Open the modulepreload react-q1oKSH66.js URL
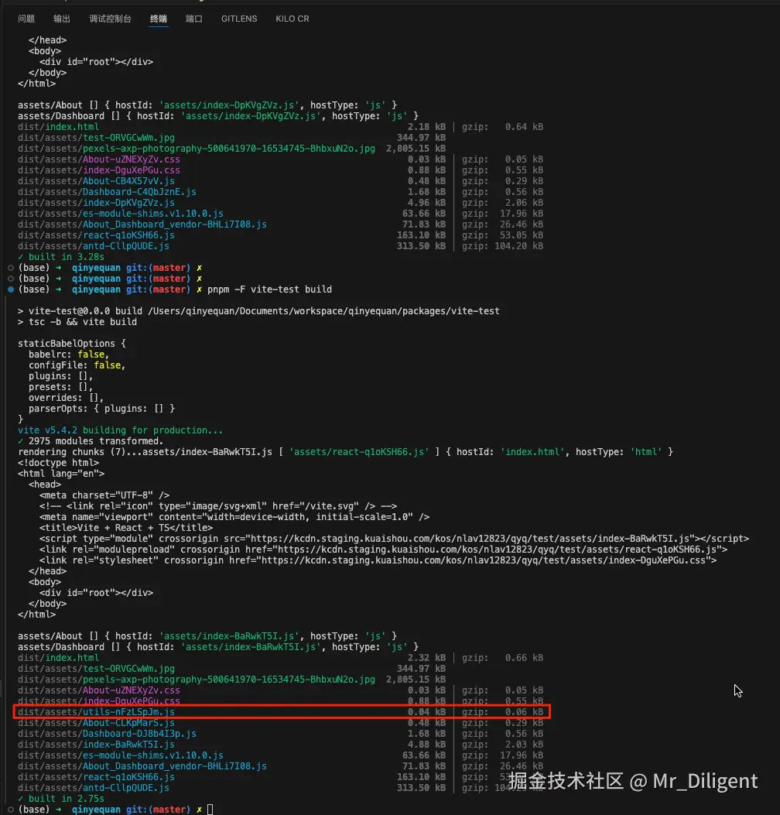The width and height of the screenshot is (780, 815). 498,550
